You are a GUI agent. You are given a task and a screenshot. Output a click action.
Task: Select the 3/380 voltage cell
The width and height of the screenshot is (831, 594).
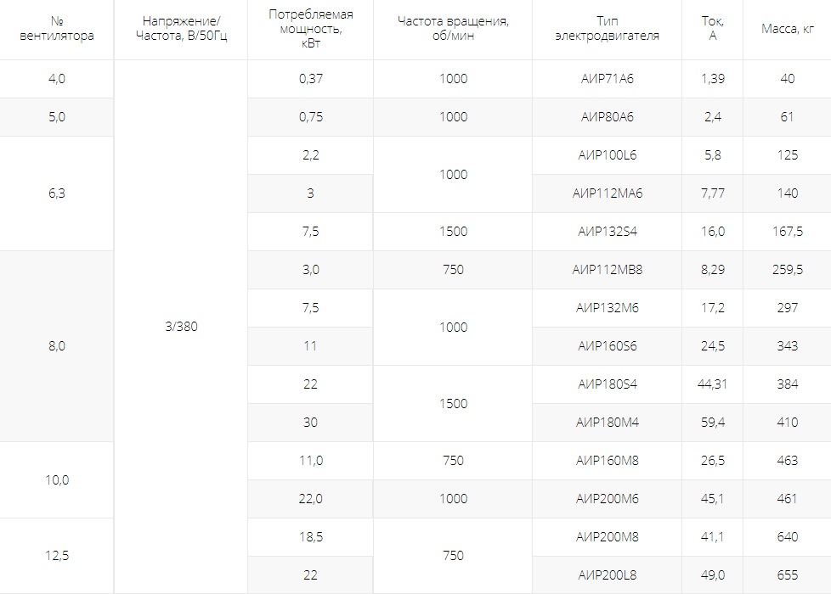coord(181,327)
